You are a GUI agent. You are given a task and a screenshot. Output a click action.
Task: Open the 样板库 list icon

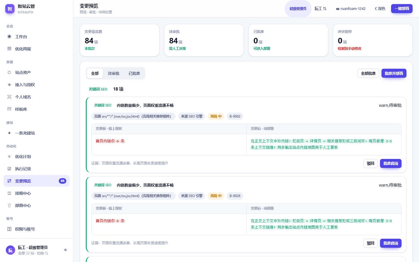pos(9,109)
